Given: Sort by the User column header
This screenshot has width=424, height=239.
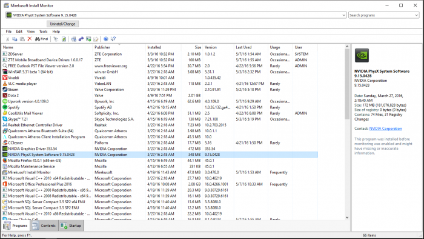Looking at the screenshot, I should 305,47.
